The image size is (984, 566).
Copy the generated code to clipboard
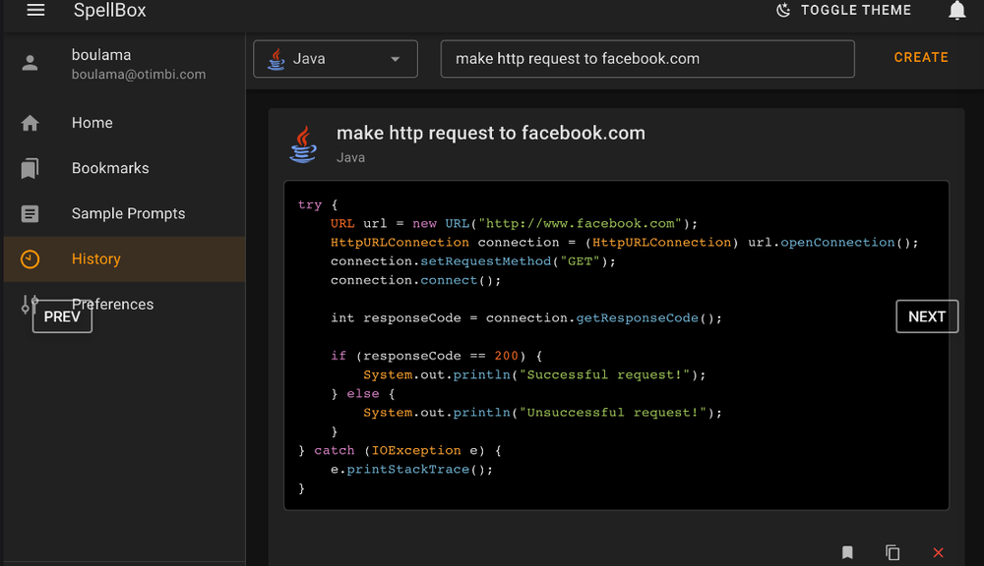click(x=892, y=552)
